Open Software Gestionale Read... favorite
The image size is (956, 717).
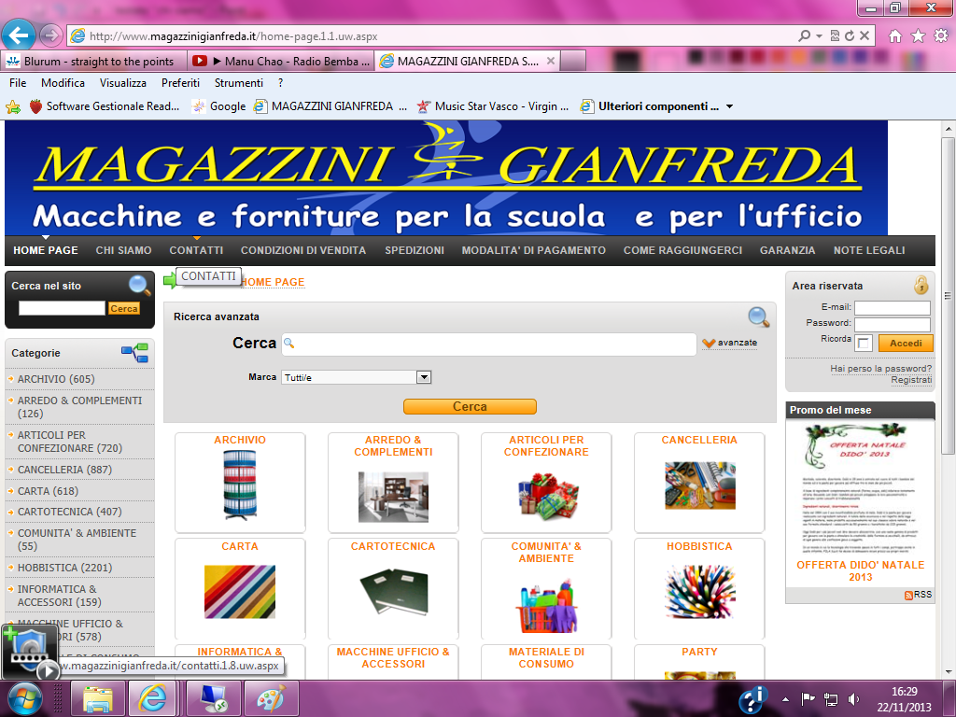click(x=105, y=106)
